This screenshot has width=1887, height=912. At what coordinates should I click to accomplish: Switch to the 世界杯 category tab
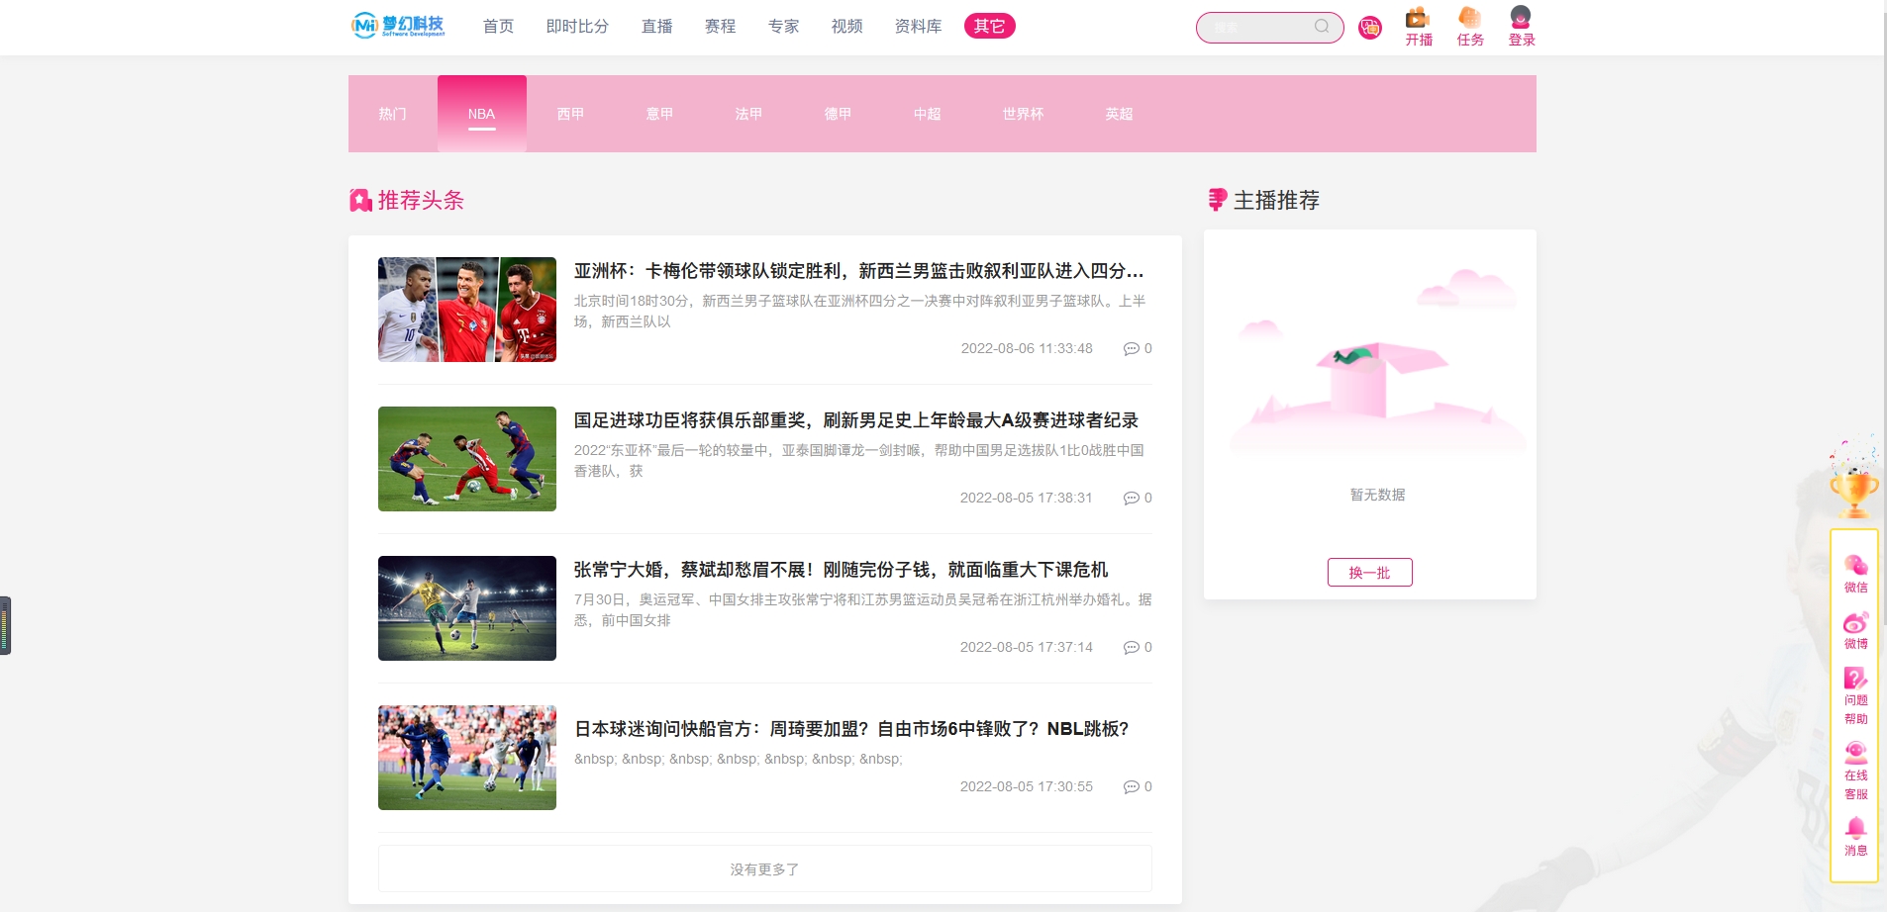click(1023, 114)
